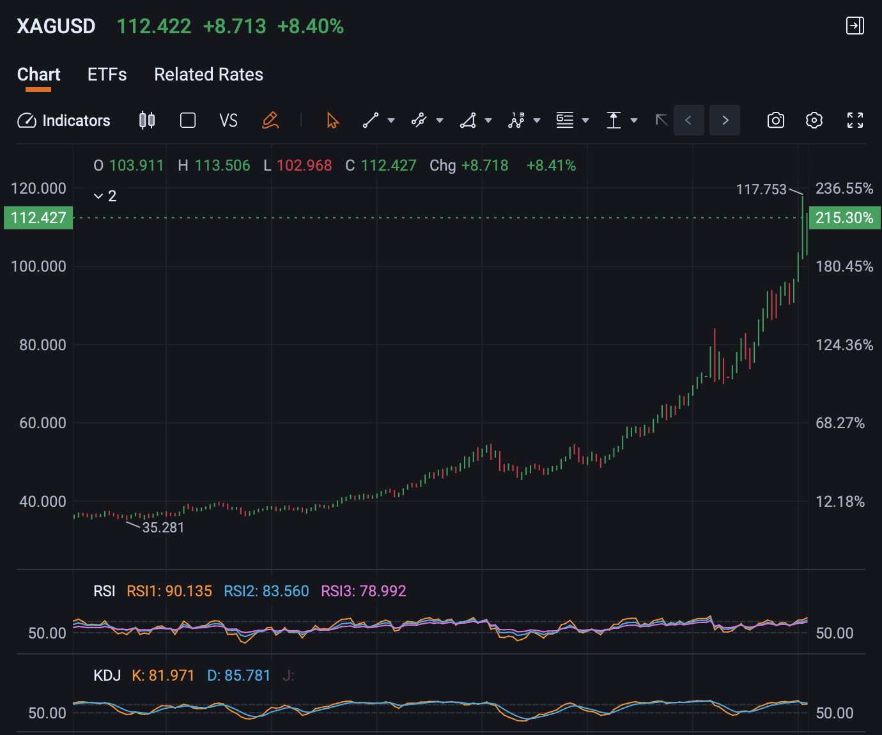Viewport: 882px width, 735px height.
Task: Expand the trend line tool dropdown arrow
Action: [390, 120]
